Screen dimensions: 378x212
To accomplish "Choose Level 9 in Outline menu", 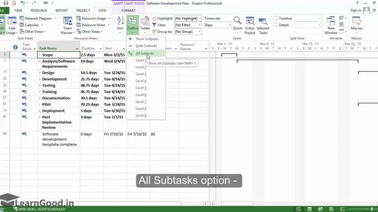I will click(146, 115).
